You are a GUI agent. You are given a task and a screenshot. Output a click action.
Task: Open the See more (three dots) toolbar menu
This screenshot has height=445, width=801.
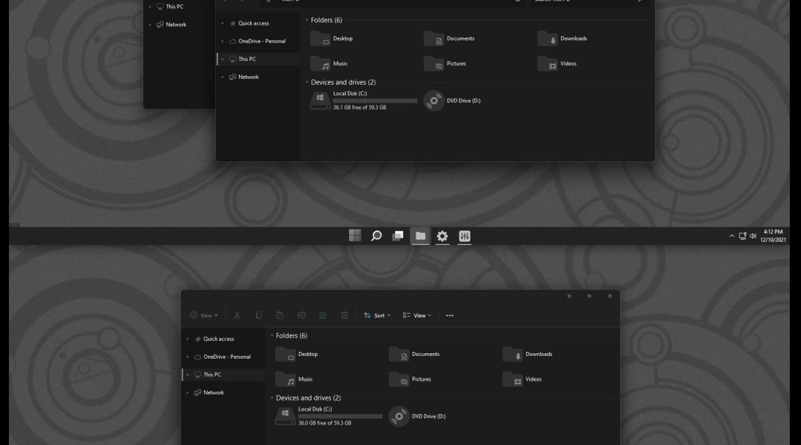point(450,316)
